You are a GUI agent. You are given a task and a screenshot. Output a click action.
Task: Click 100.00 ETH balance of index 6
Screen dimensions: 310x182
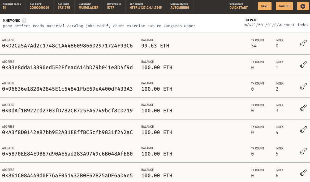[x=157, y=175]
